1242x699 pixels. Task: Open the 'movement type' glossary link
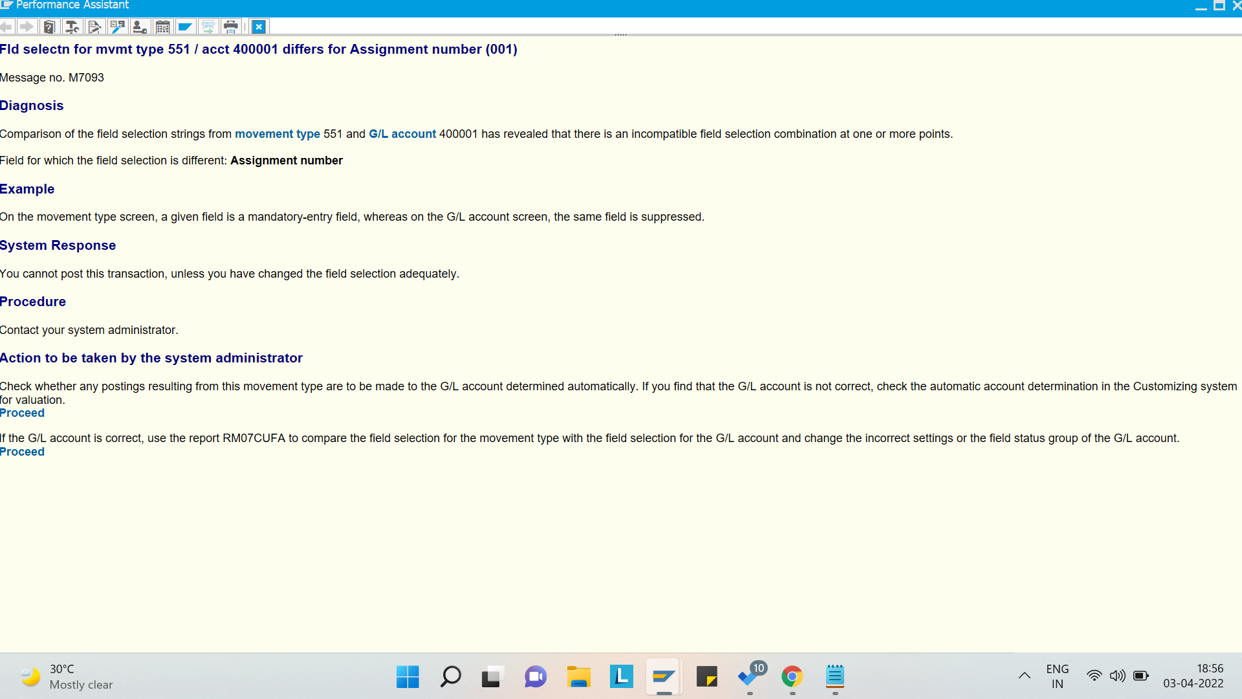[277, 134]
